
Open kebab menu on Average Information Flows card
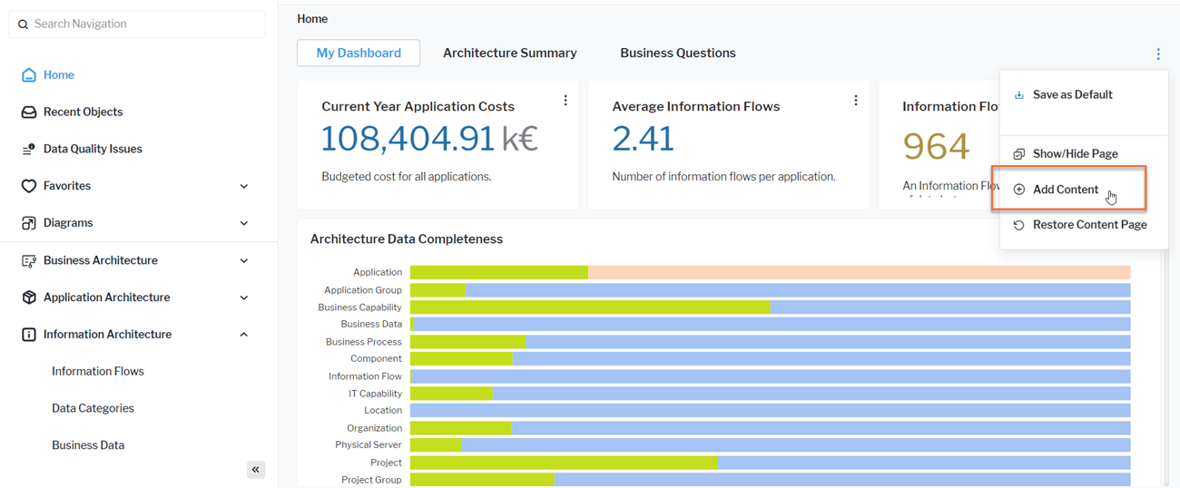pyautogui.click(x=856, y=101)
